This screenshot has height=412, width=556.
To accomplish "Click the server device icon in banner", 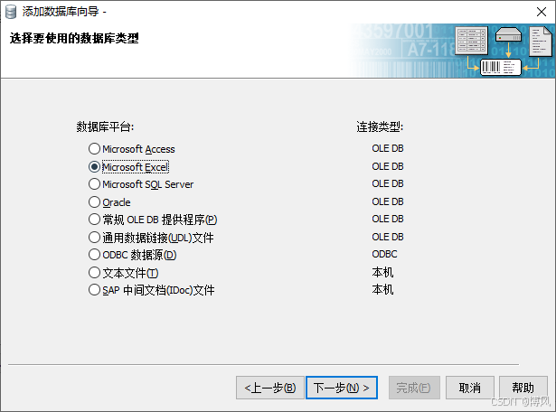I will 508,34.
